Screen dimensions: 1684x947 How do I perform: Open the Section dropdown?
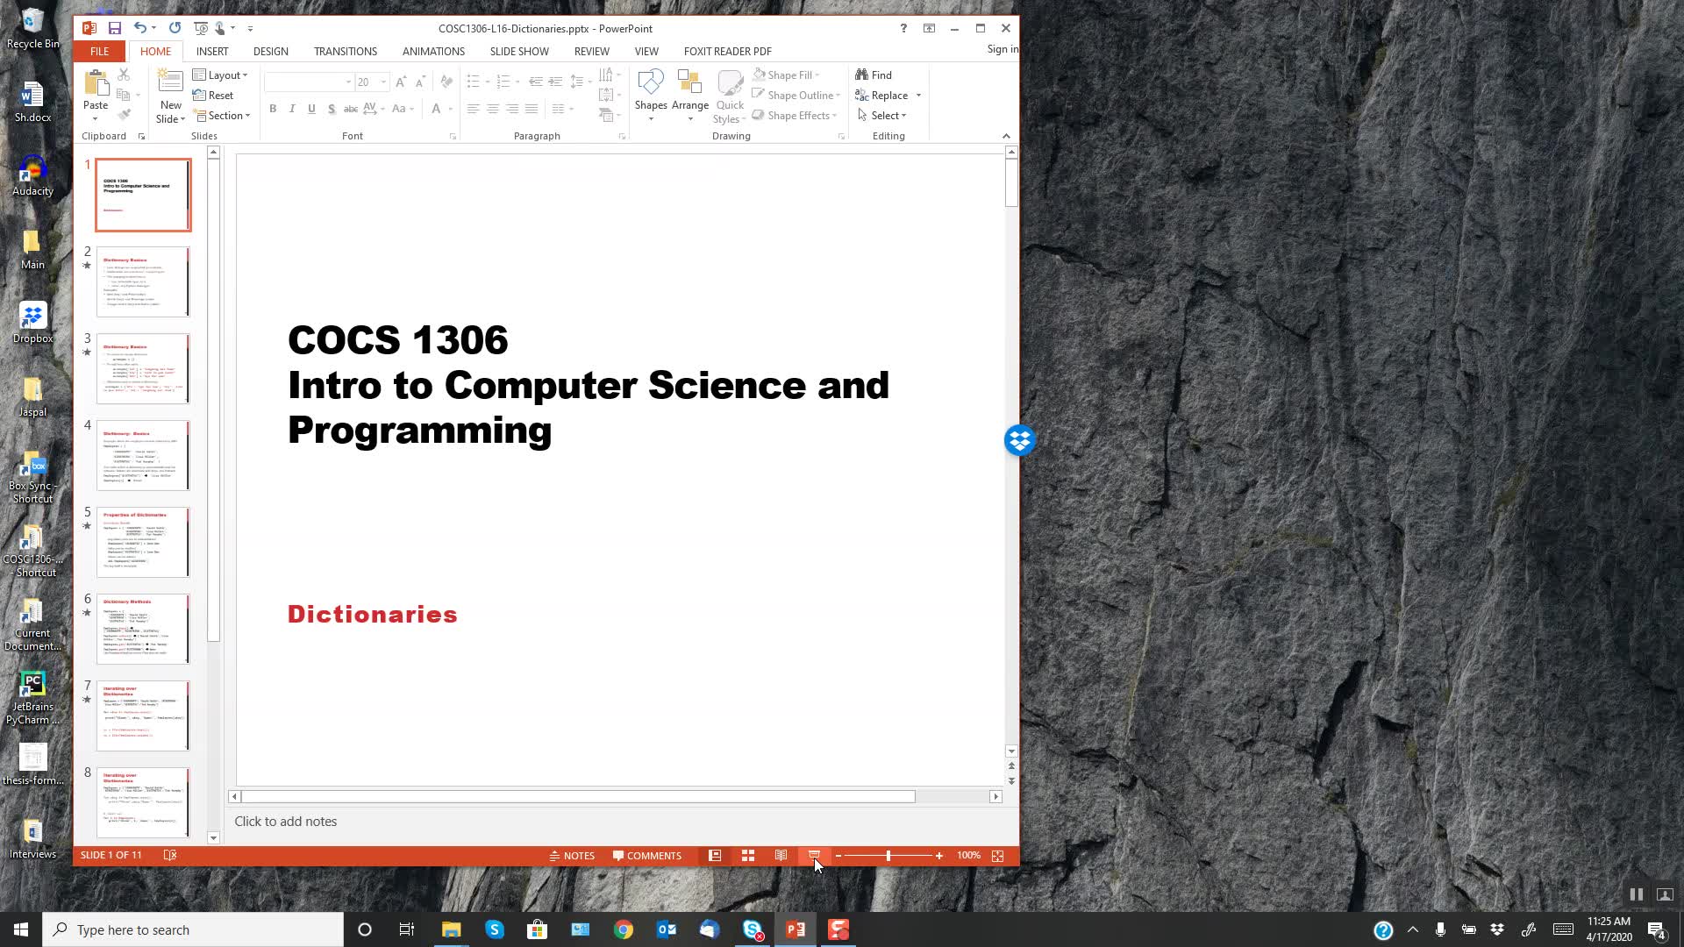click(224, 116)
